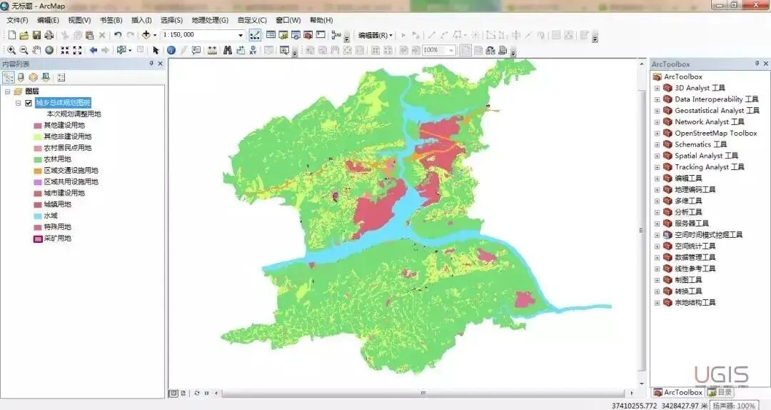Open the Find binoculars tool
Image resolution: width=771 pixels, height=410 pixels.
tap(227, 50)
